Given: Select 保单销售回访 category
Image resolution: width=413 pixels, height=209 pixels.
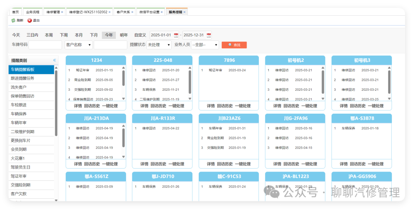Looking at the screenshot, I should tap(31, 96).
